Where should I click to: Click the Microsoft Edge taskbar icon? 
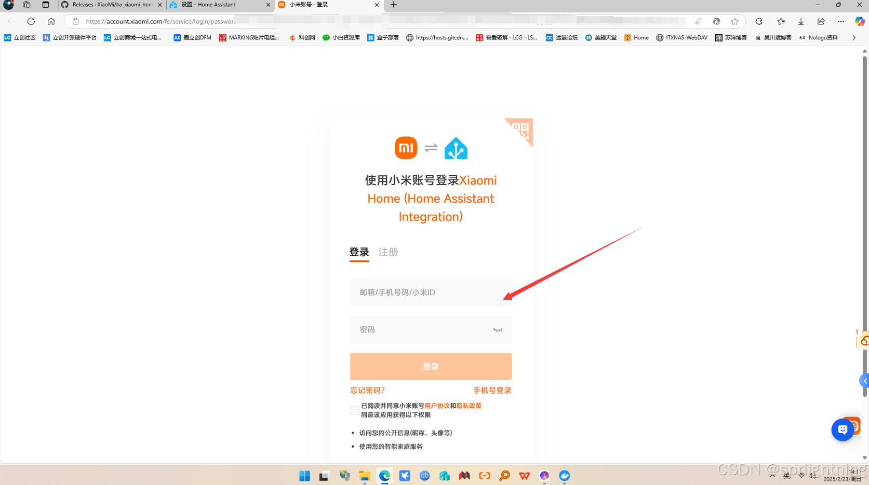pyautogui.click(x=384, y=476)
